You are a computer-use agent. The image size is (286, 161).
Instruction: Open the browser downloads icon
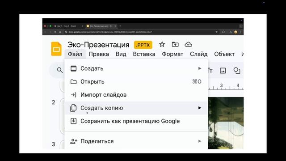coord(231,32)
